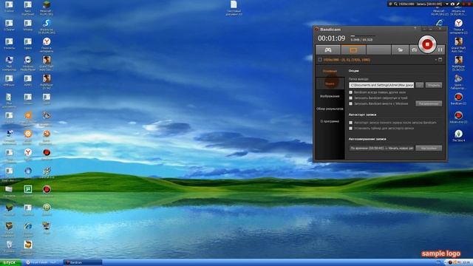
Task: Open the dropdown arrow in the top recording bar
Action: [x=447, y=4]
